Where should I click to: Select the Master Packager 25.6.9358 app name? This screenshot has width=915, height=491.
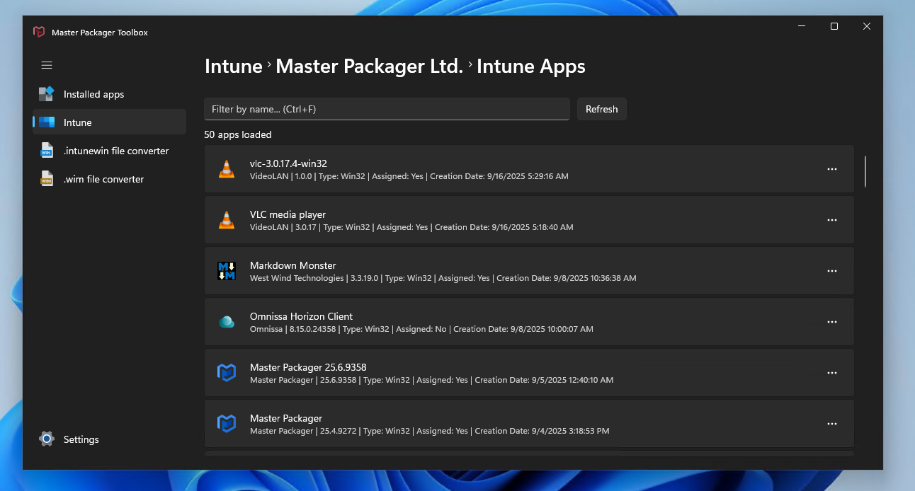tap(308, 367)
